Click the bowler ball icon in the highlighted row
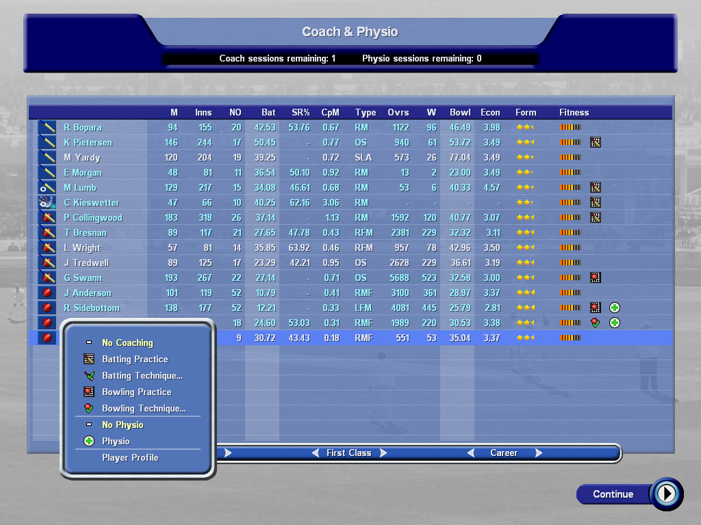This screenshot has height=525, width=701. (47, 338)
